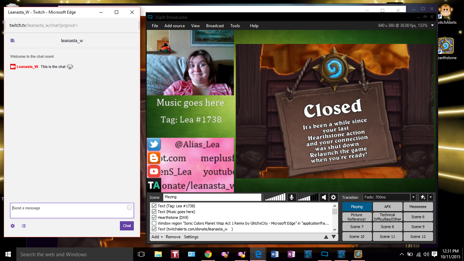Open the audio settings gear in XSplit
Screen dimensions: 464x261
[334, 197]
